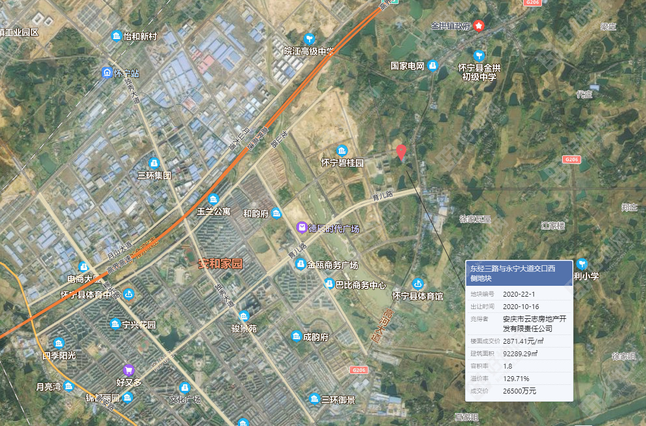
Task: Select the 怡和新村 community icon
Action: pos(116,36)
